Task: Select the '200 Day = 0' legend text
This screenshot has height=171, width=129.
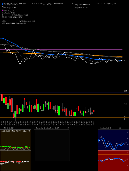Action: tap(9, 11)
